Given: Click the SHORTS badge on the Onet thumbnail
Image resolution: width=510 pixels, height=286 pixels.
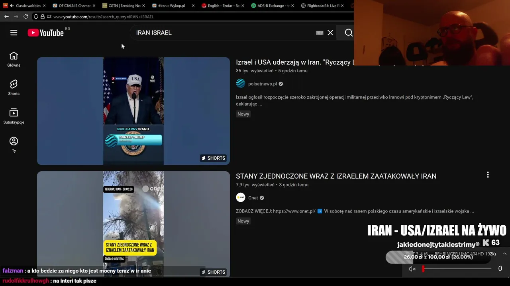Looking at the screenshot, I should pos(214,272).
